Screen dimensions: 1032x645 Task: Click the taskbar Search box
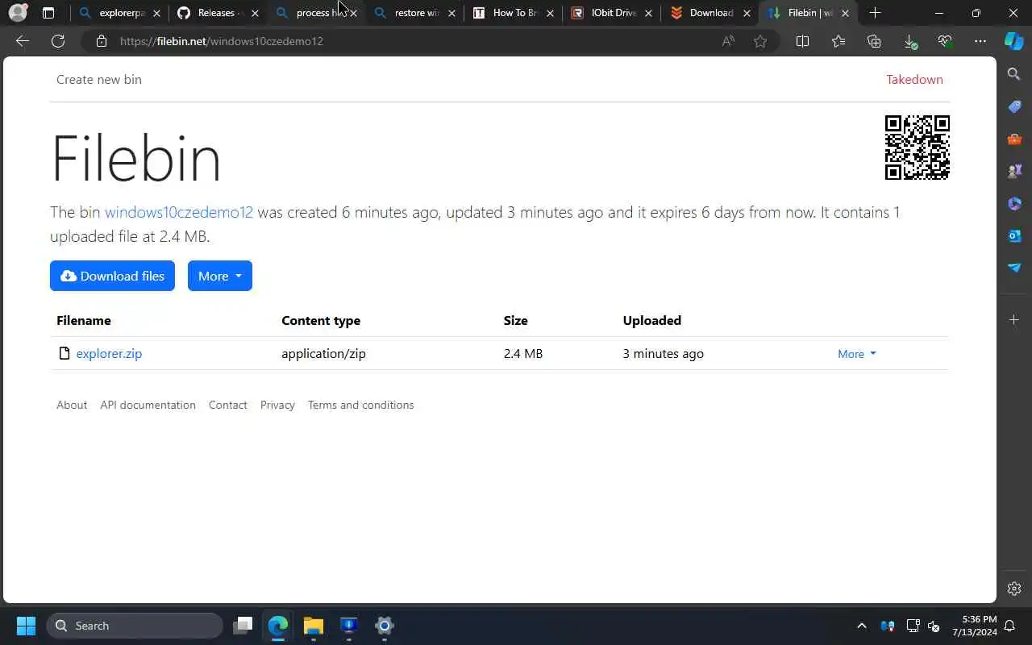pos(135,626)
